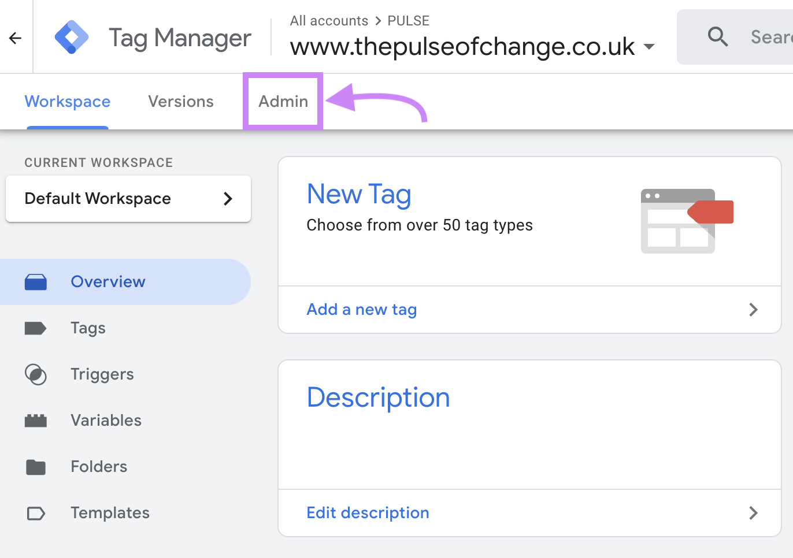Click the back arrow at top left
Viewport: 793px width, 558px height.
point(14,37)
